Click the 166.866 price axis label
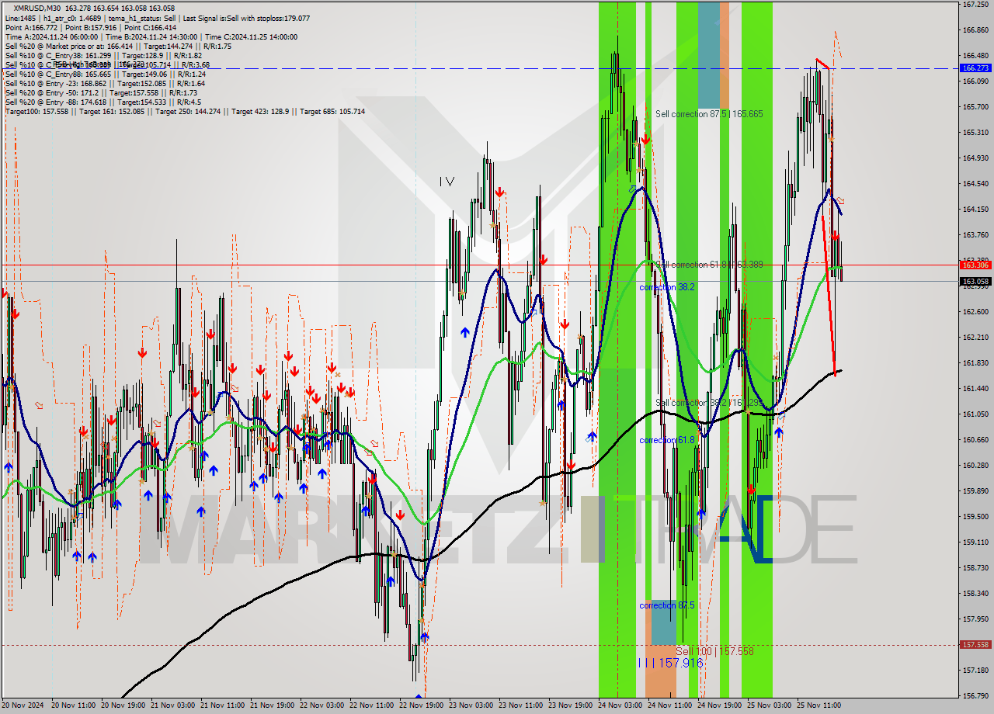This screenshot has width=994, height=714. tap(975, 30)
